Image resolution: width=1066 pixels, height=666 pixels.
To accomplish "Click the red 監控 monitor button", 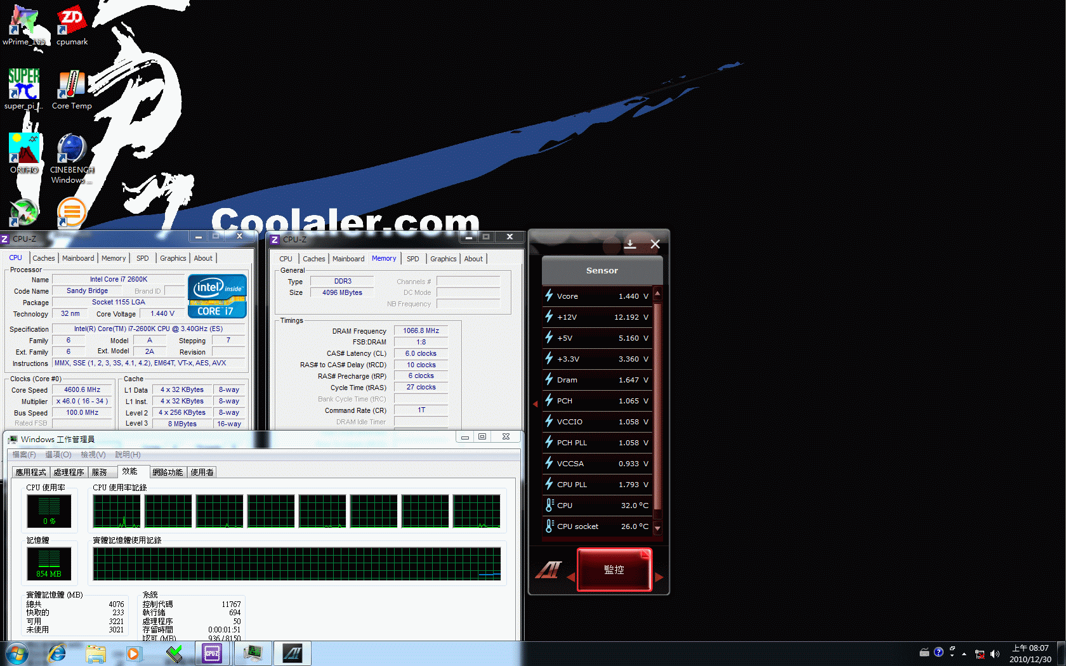I will pyautogui.click(x=614, y=570).
